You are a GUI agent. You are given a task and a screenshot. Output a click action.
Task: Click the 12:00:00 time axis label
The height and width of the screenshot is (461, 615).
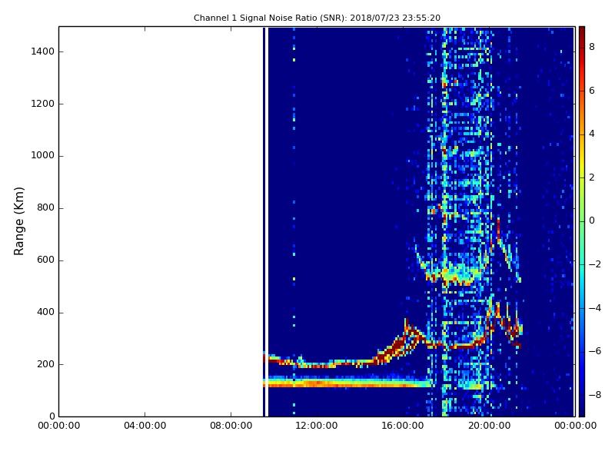tap(317, 426)
